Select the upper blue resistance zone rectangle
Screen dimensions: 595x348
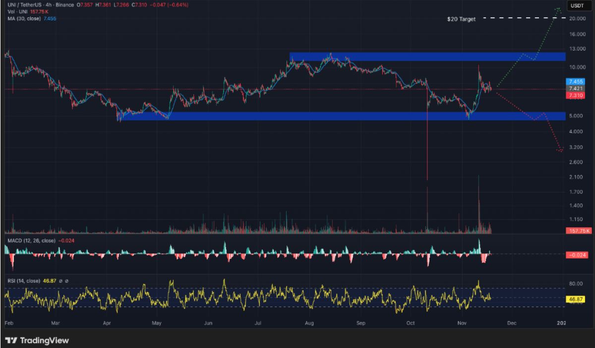click(427, 56)
